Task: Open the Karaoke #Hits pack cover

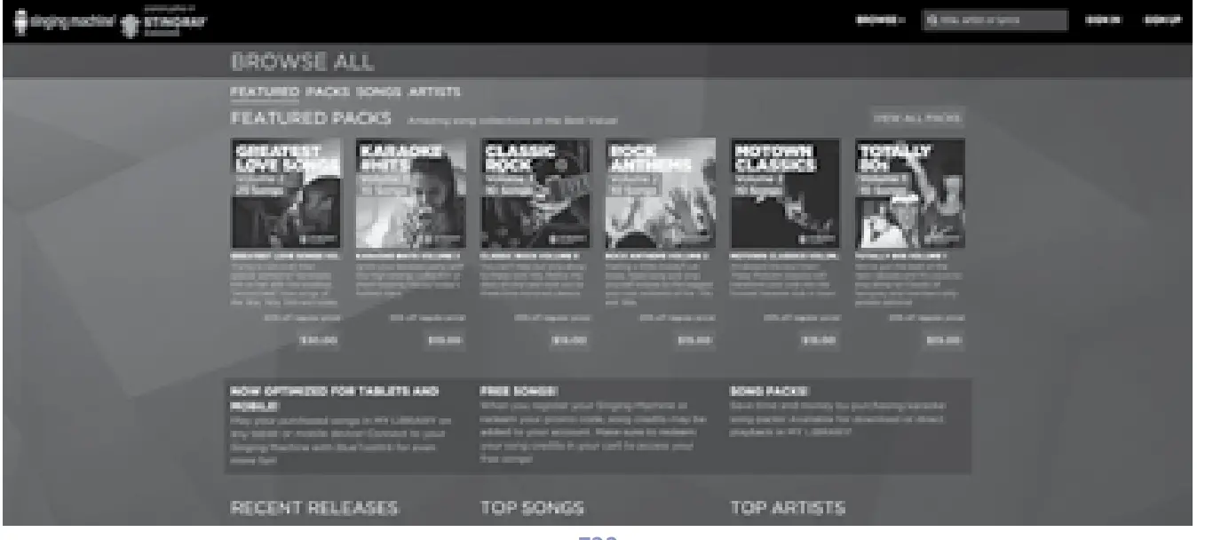Action: pos(410,194)
